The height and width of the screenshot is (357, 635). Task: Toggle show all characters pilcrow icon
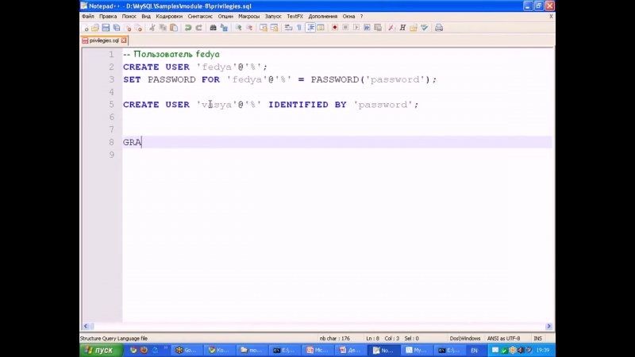299,28
